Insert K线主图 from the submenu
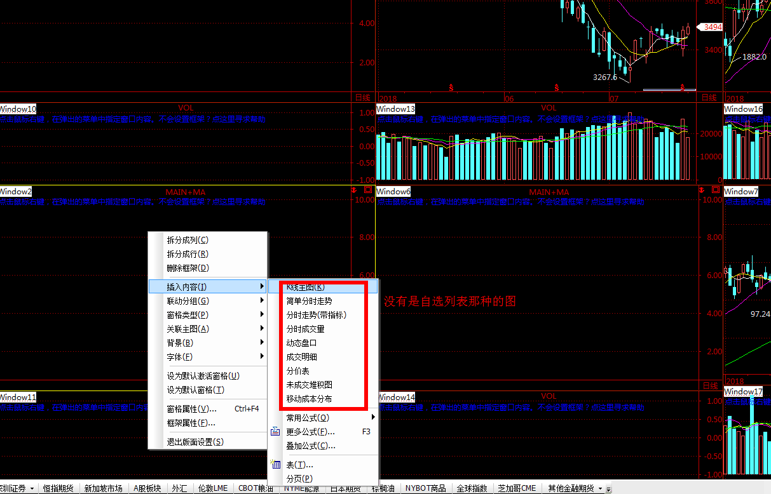This screenshot has height=494, width=771. click(x=324, y=287)
